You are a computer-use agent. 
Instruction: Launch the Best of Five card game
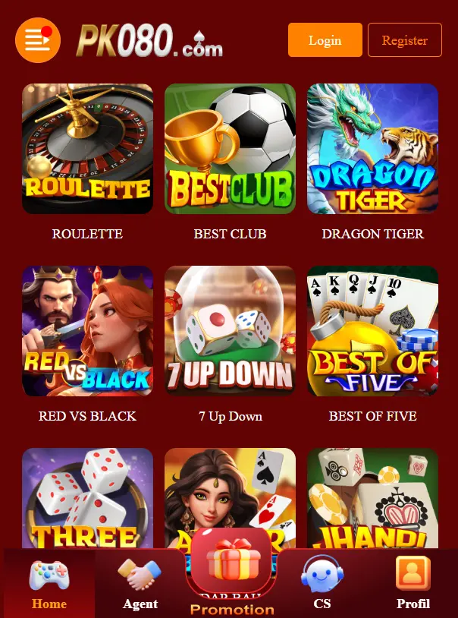372,331
